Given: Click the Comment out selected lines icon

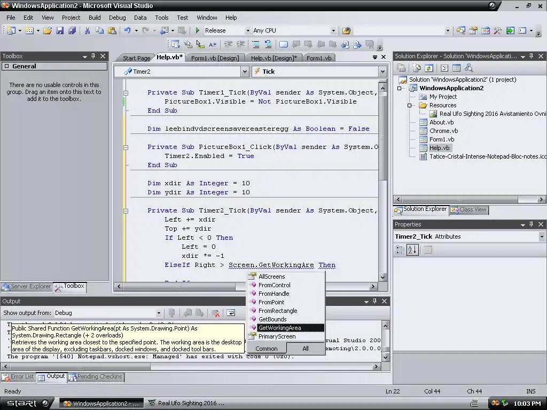Looking at the screenshot, I should coord(256,44).
